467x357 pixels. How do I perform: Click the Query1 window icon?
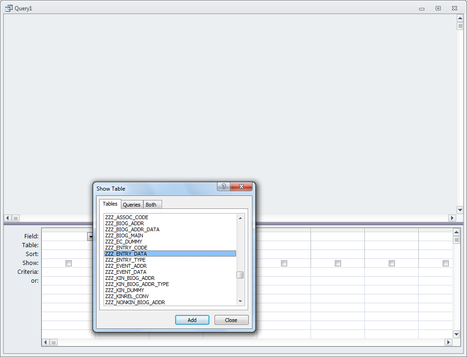coord(8,8)
